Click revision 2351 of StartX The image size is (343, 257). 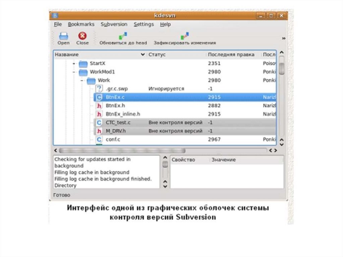214,63
